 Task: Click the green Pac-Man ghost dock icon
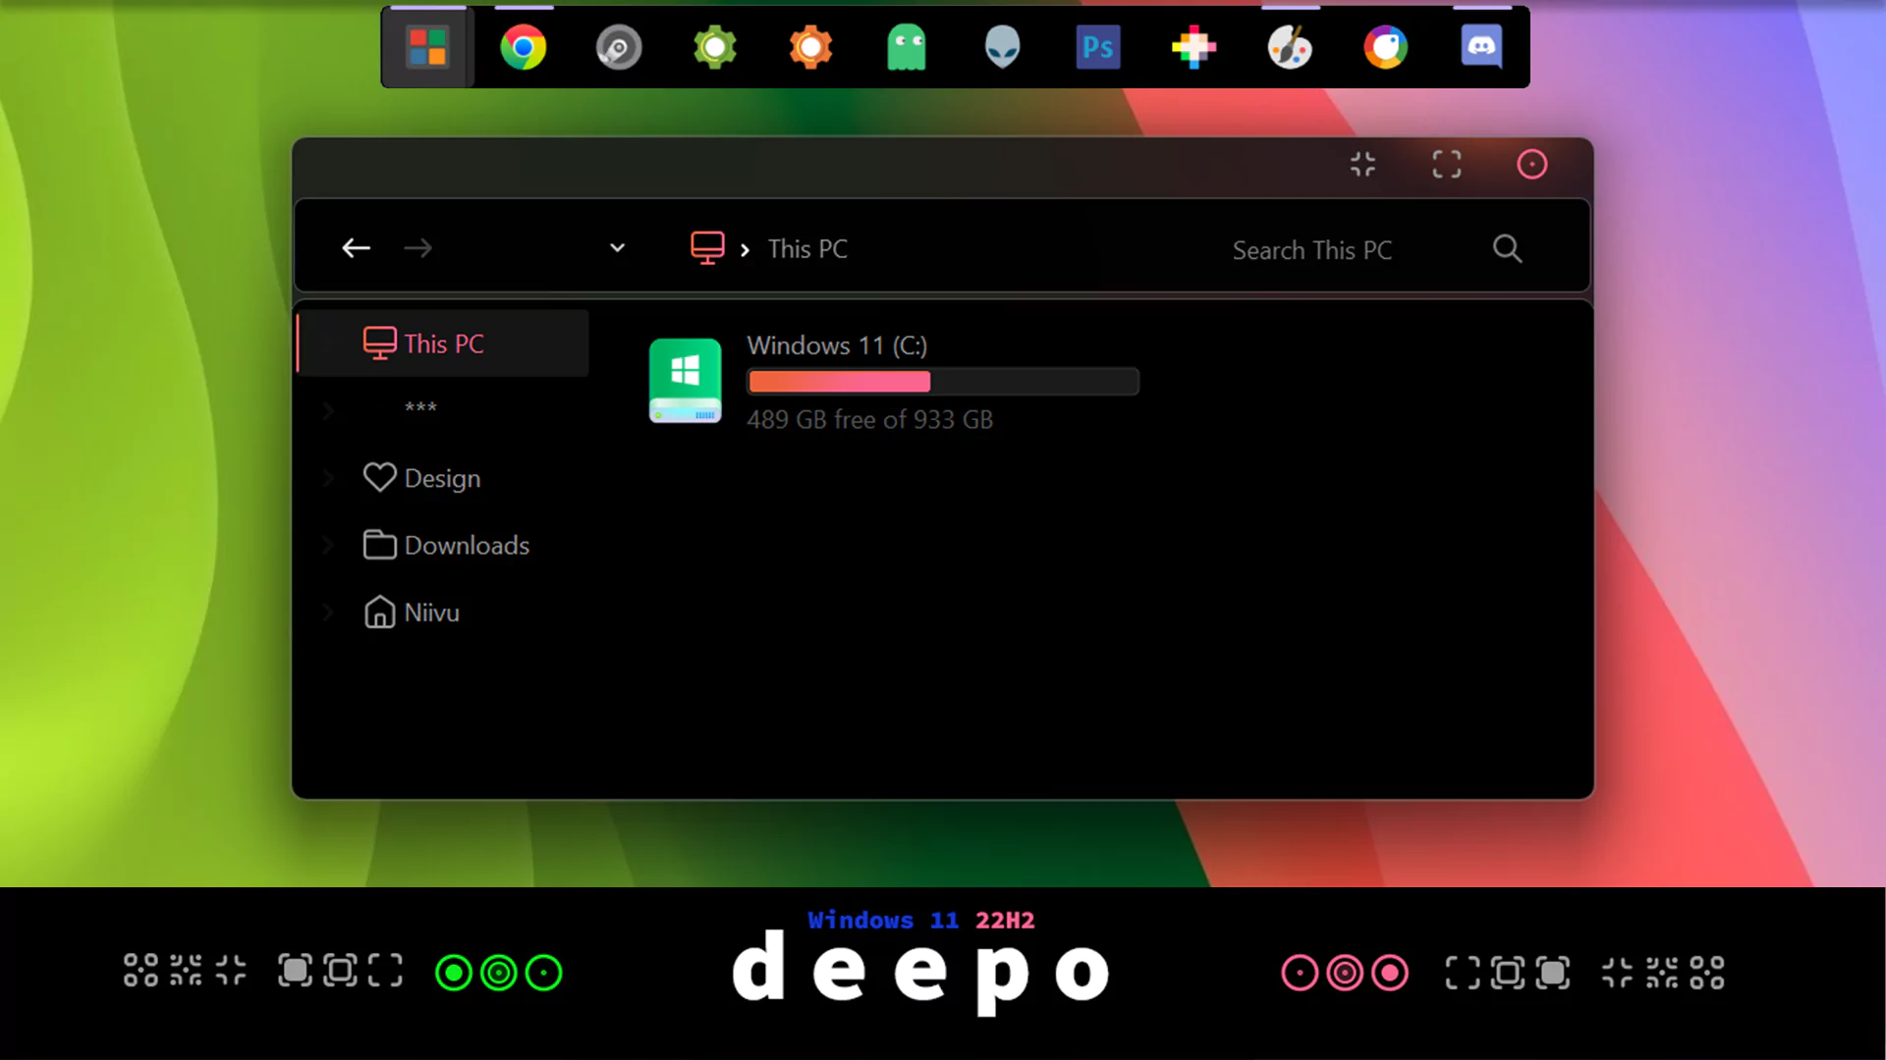click(906, 46)
